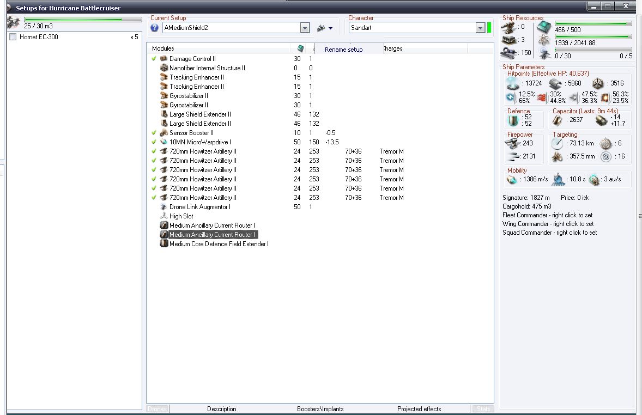This screenshot has width=642, height=415.
Task: Click the Sandart character field
Action: 413,28
